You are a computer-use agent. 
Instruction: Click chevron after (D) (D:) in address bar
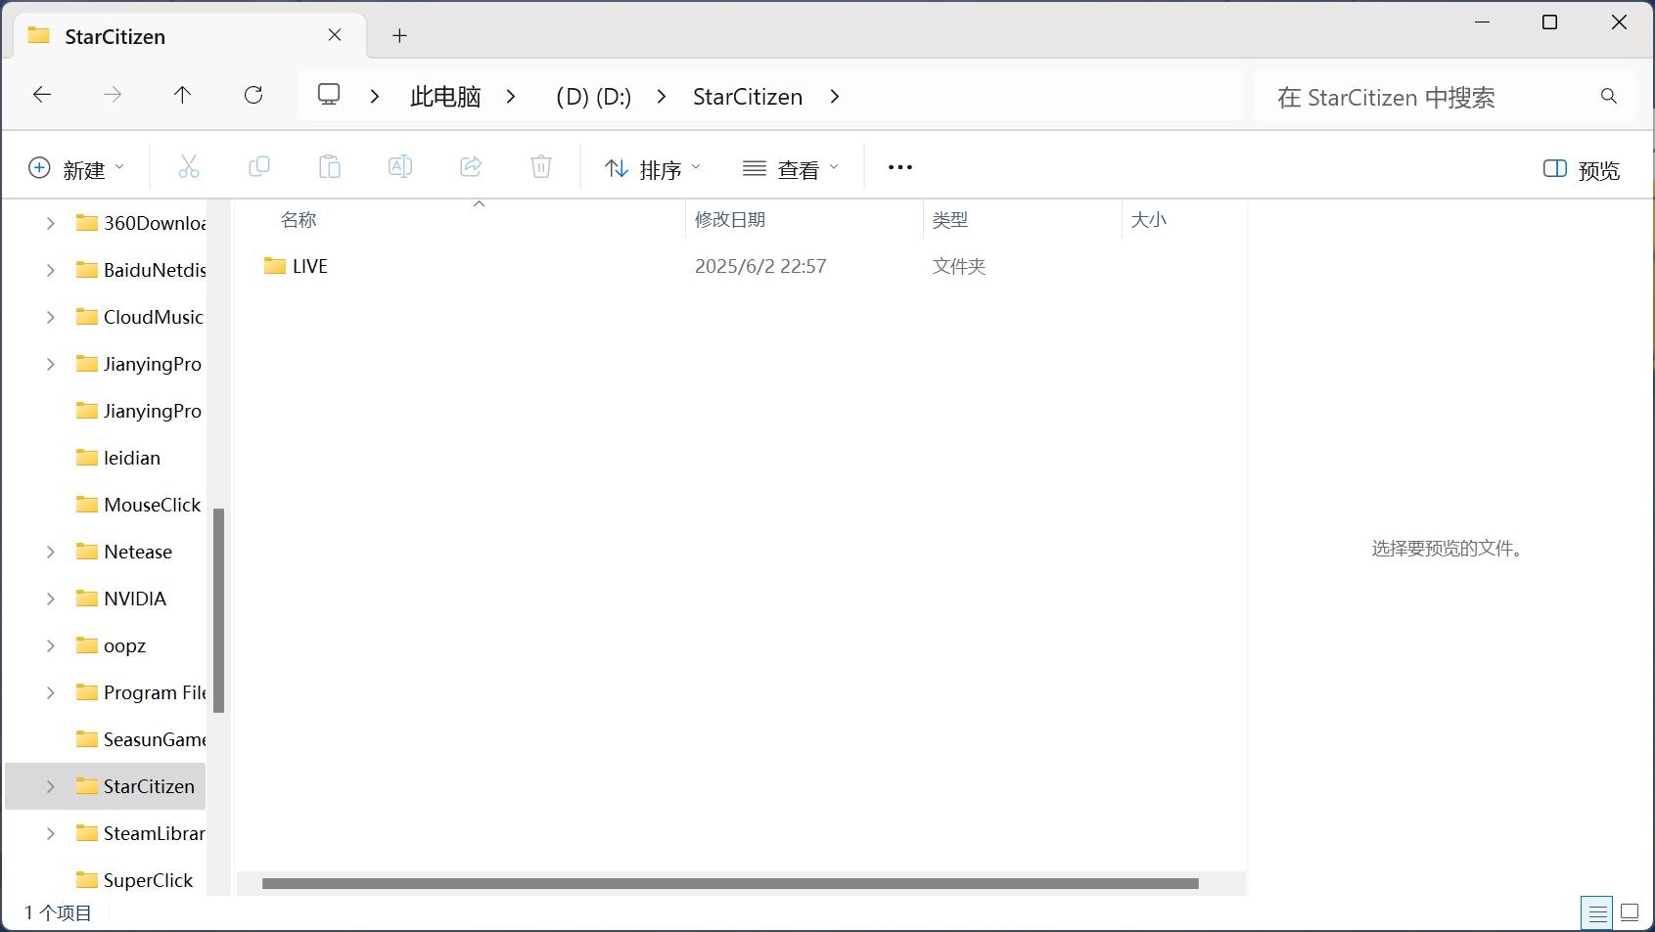click(662, 96)
